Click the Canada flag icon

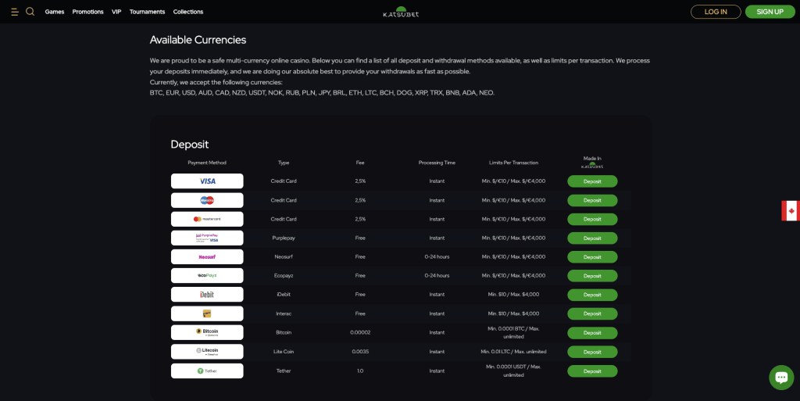pos(791,211)
